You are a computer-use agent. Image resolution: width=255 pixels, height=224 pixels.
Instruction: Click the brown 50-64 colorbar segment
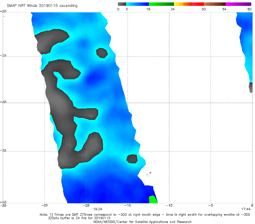215,4
